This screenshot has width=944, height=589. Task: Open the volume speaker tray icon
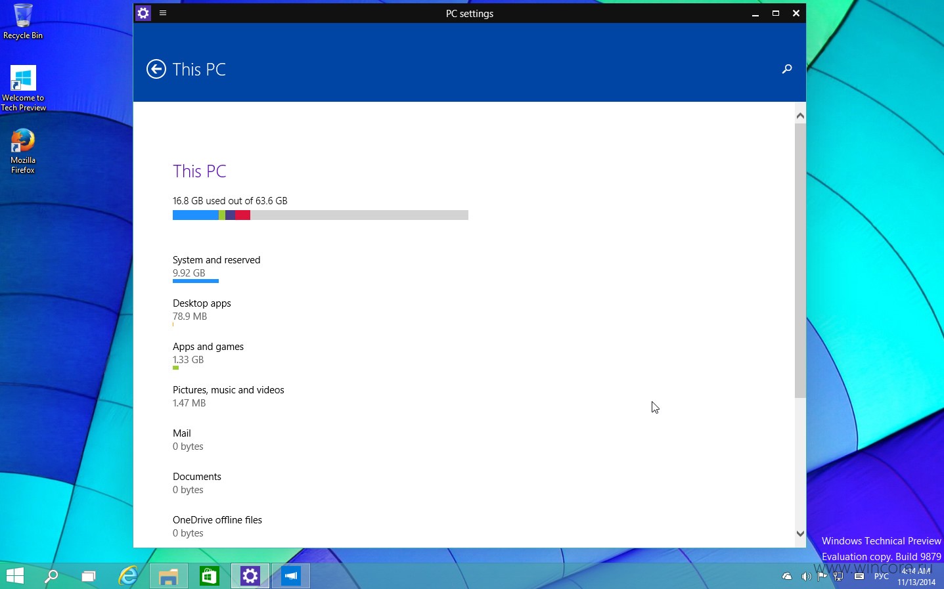tap(806, 577)
